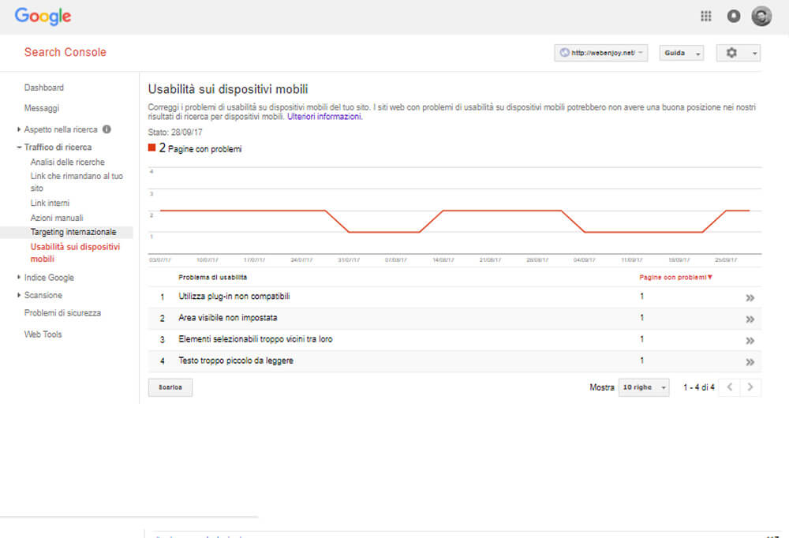
Task: Open Dashboard in the sidebar
Action: click(x=43, y=88)
